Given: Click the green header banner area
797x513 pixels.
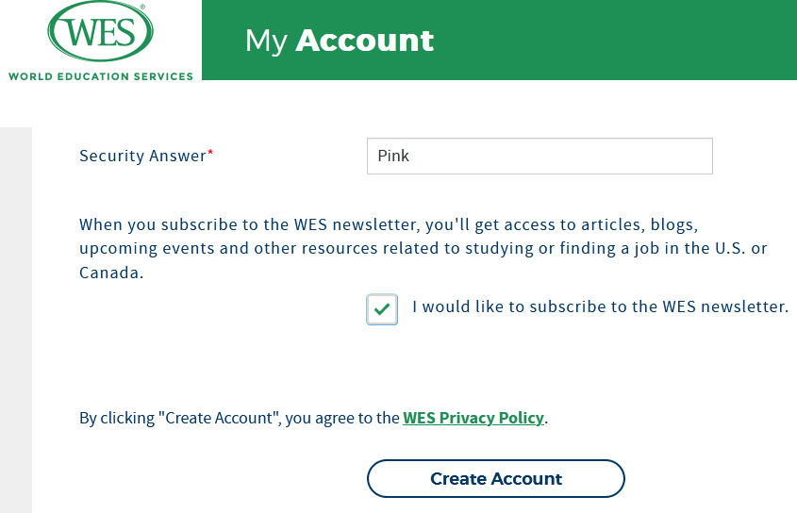Looking at the screenshot, I should [613, 41].
